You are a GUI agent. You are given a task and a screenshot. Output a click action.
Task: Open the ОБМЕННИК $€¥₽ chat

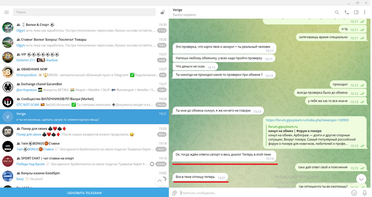coord(84,72)
